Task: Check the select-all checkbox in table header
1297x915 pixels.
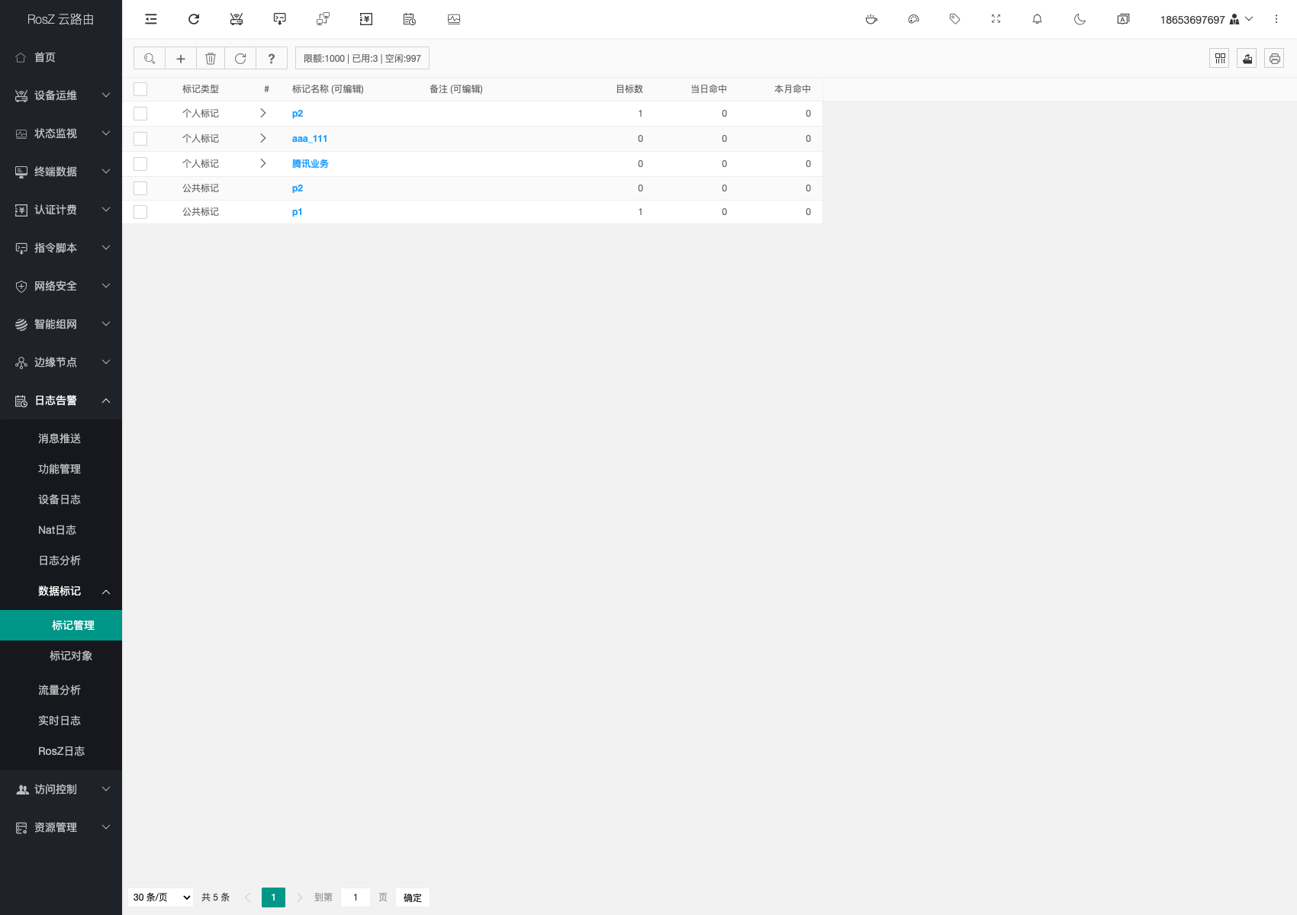Action: coord(140,89)
